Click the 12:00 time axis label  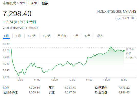(x=54, y=80)
